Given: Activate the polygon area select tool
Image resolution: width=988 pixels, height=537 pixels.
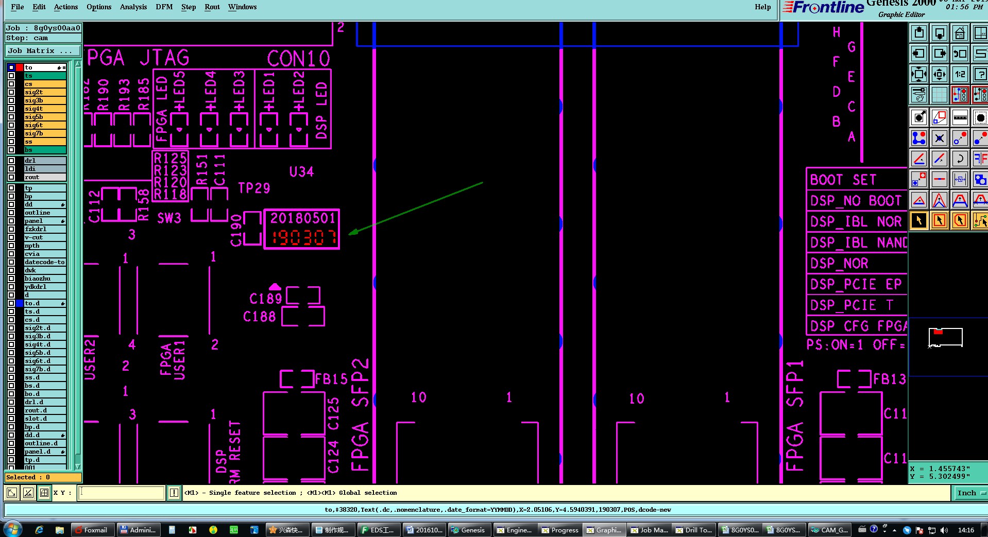Looking at the screenshot, I should click(960, 220).
